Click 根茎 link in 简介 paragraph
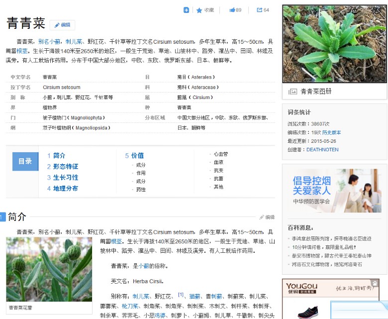 116,241
